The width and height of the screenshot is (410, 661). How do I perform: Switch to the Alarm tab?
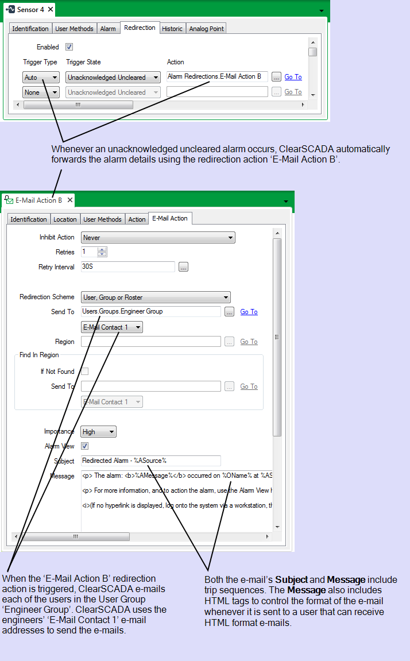108,29
